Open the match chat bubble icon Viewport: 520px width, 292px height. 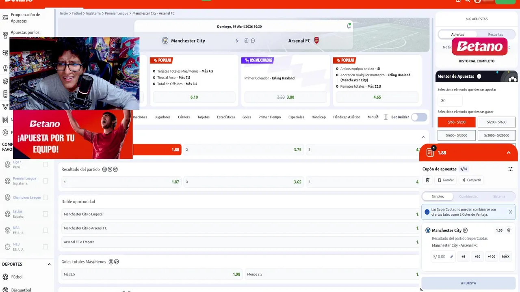coord(253,41)
